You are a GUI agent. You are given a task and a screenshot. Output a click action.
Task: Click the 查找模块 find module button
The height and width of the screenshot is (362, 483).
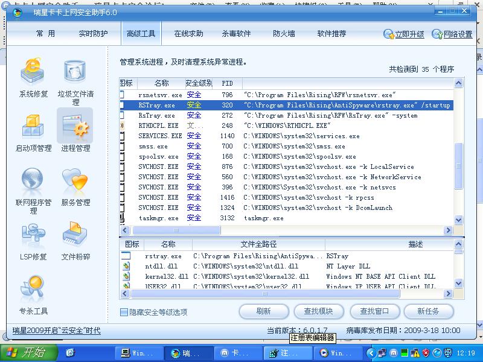coord(319,311)
